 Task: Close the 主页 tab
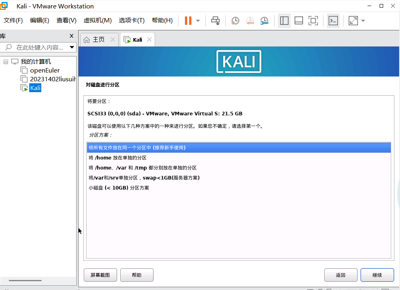click(x=113, y=40)
